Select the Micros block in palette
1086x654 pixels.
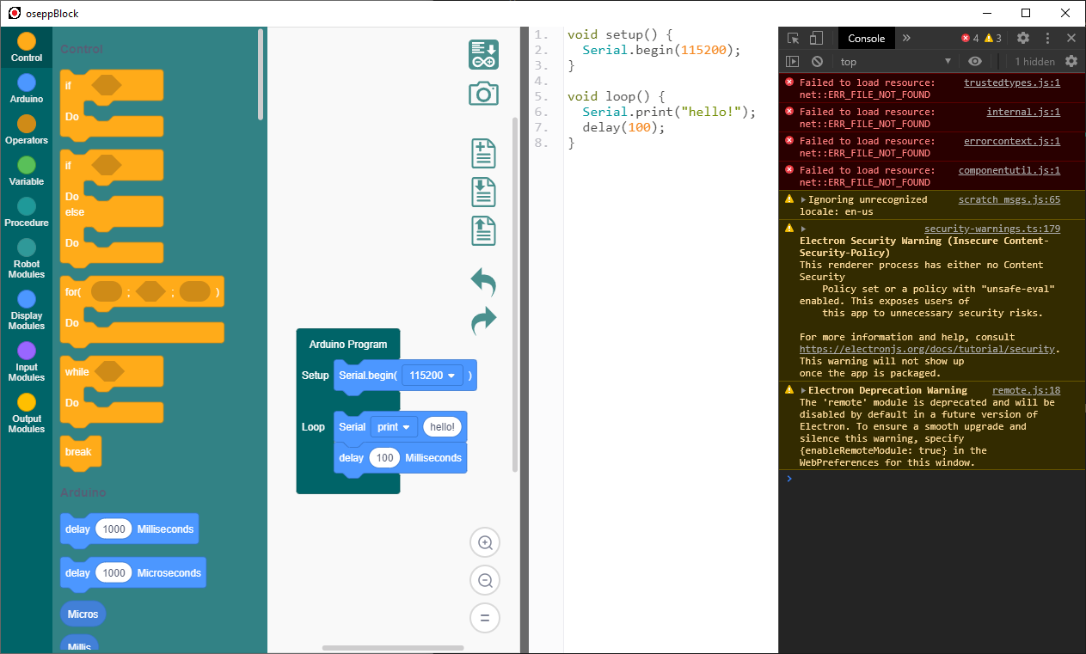[83, 614]
